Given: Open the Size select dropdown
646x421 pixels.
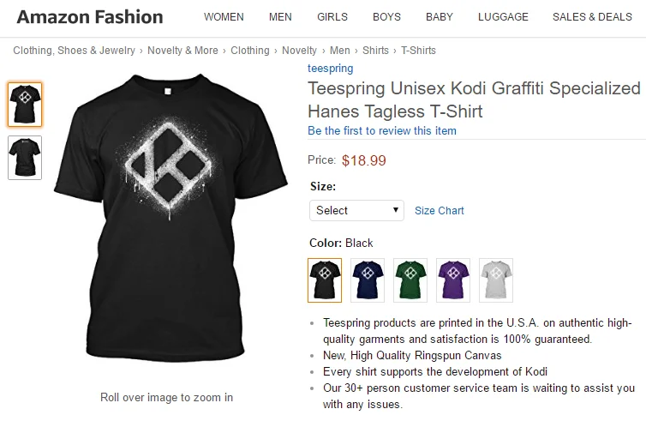Looking at the screenshot, I should click(x=356, y=210).
